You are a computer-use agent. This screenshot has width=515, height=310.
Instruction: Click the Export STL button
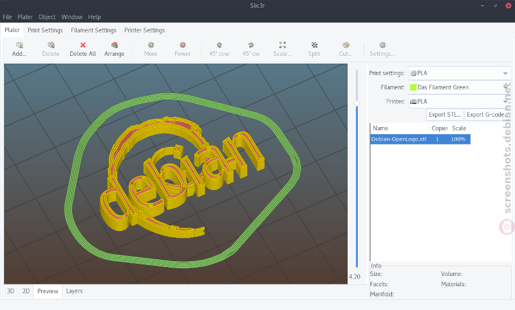click(445, 115)
